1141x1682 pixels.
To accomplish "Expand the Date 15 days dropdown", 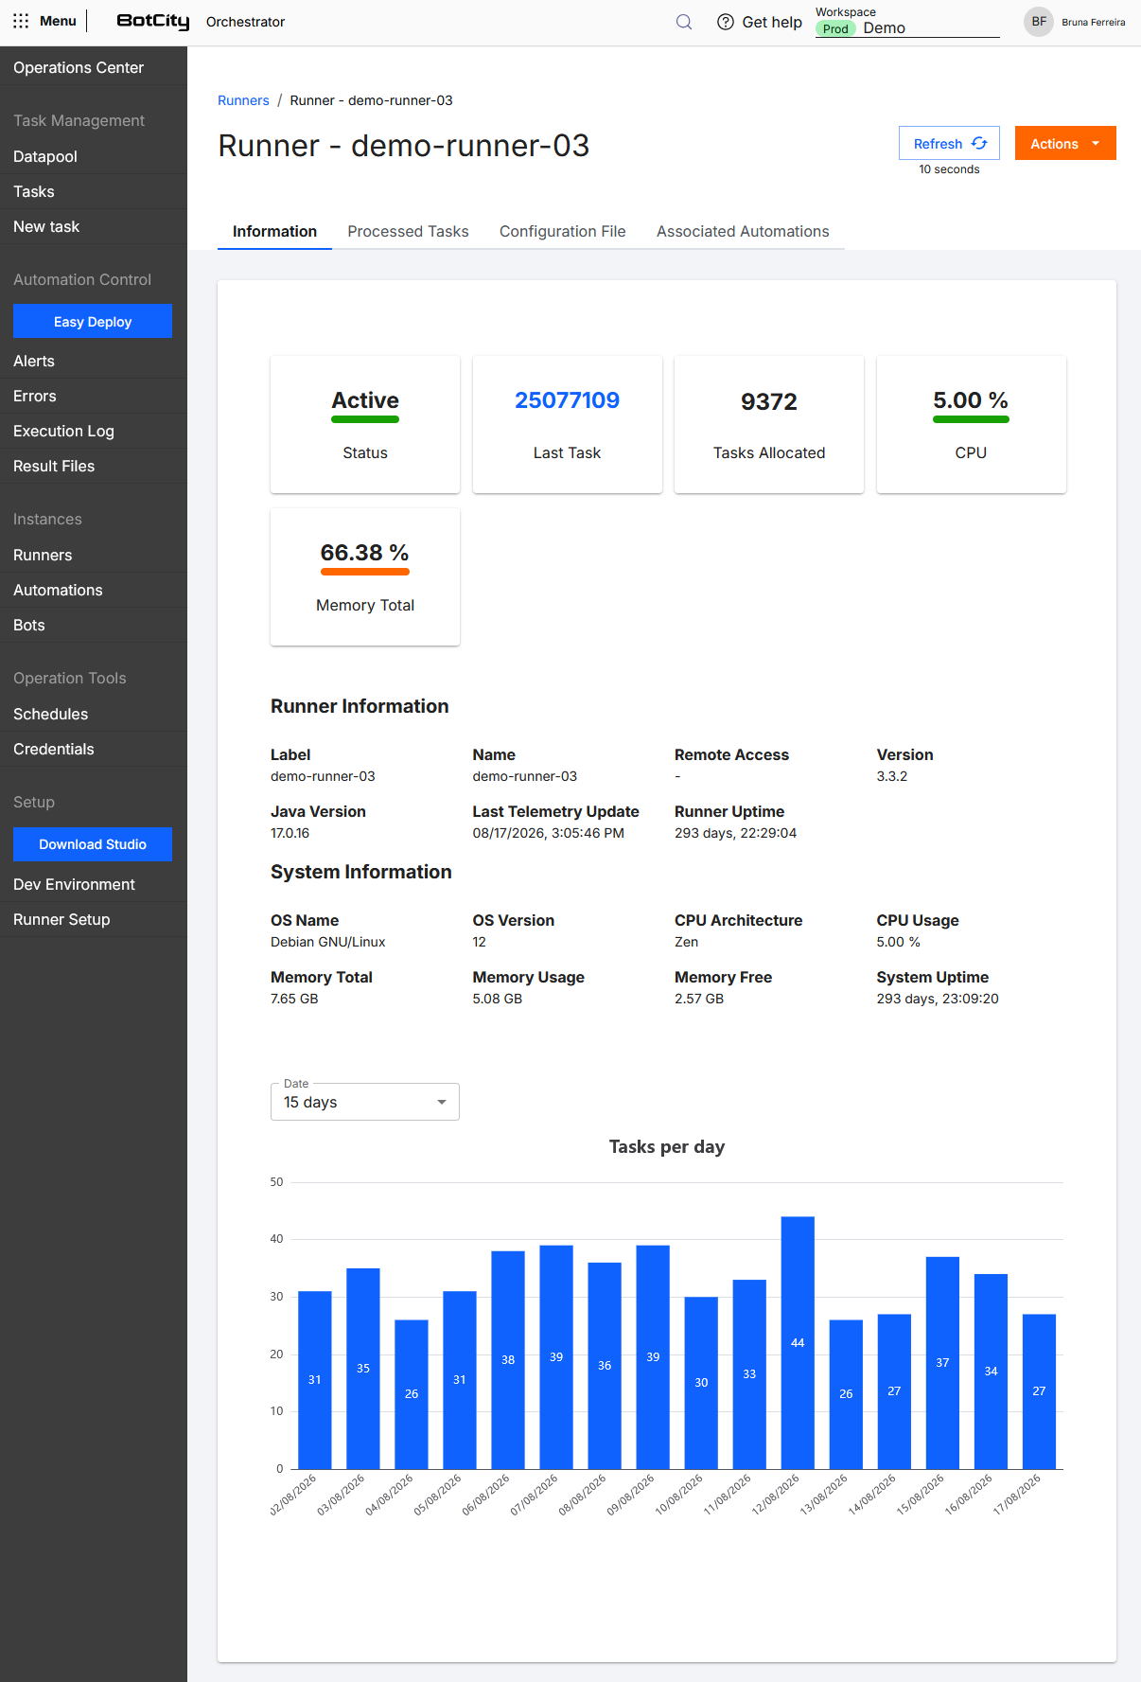I will 365,1102.
